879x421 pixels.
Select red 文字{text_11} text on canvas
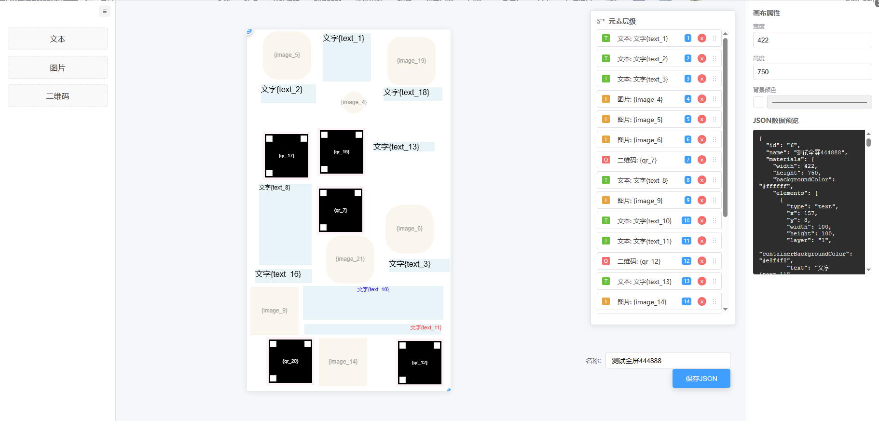tap(373, 329)
